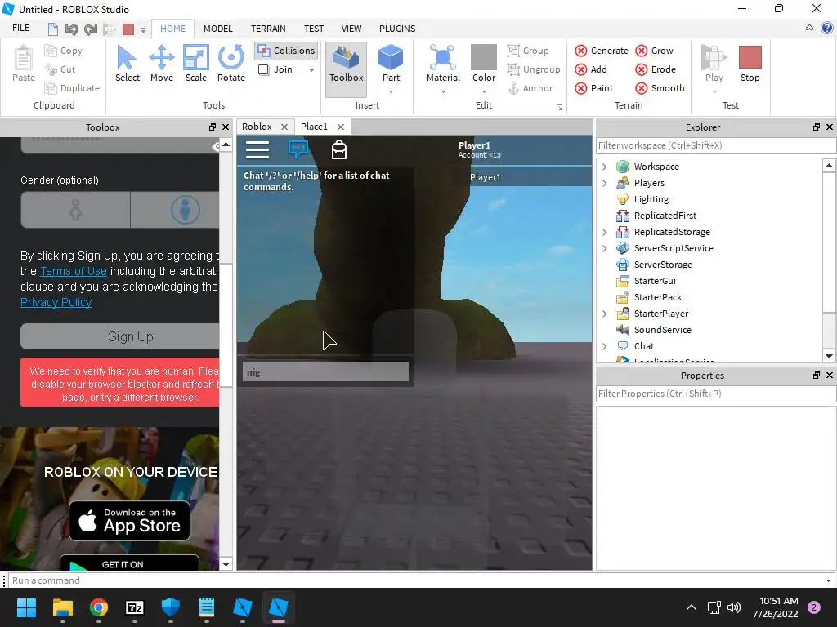This screenshot has height=627, width=837.
Task: Click Paint terrain tool
Action: click(x=594, y=88)
